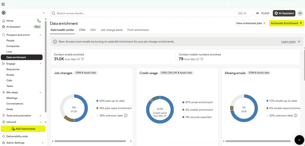Open the SA profile avatar
Viewport: 305px width, 146px height.
pos(300,13)
